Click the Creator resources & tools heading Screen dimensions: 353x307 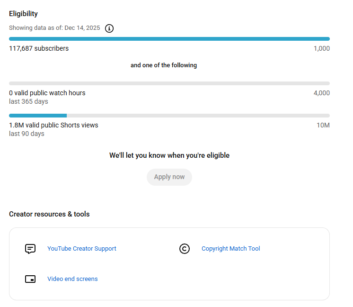coord(49,214)
